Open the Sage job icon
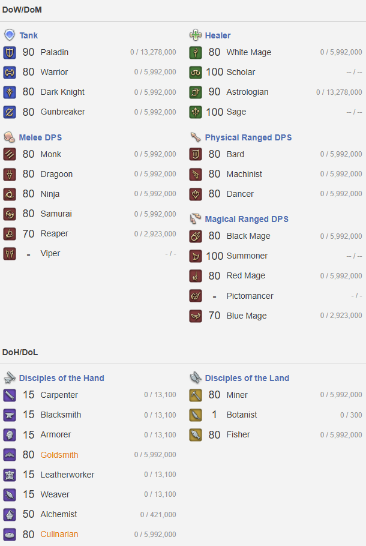Image resolution: width=366 pixels, height=546 pixels. (196, 112)
